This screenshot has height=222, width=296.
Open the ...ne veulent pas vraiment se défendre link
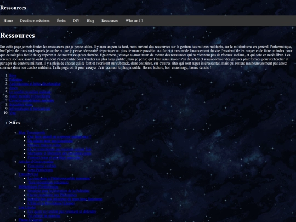click(62, 212)
